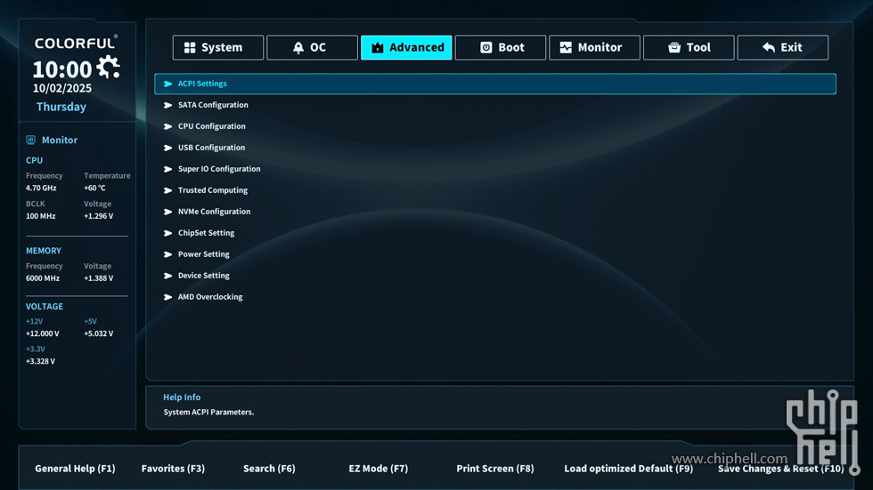Viewport: 873px width, 490px height.
Task: Open Search (F6) function
Action: click(x=269, y=469)
